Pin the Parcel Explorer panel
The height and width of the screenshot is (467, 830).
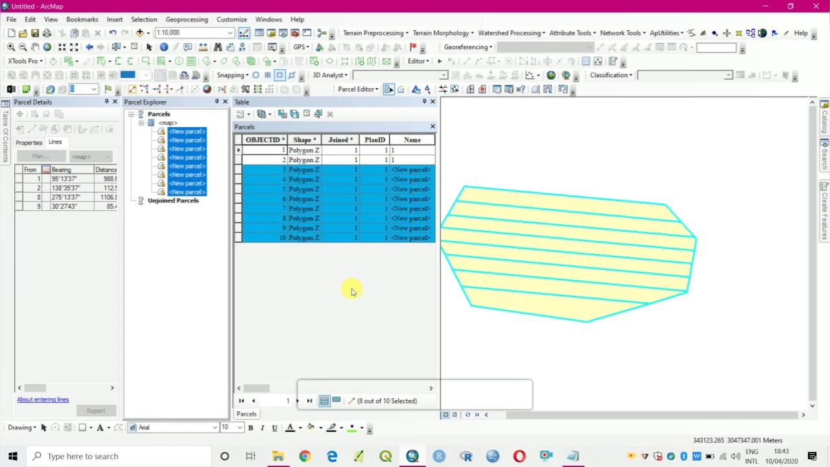click(x=217, y=102)
